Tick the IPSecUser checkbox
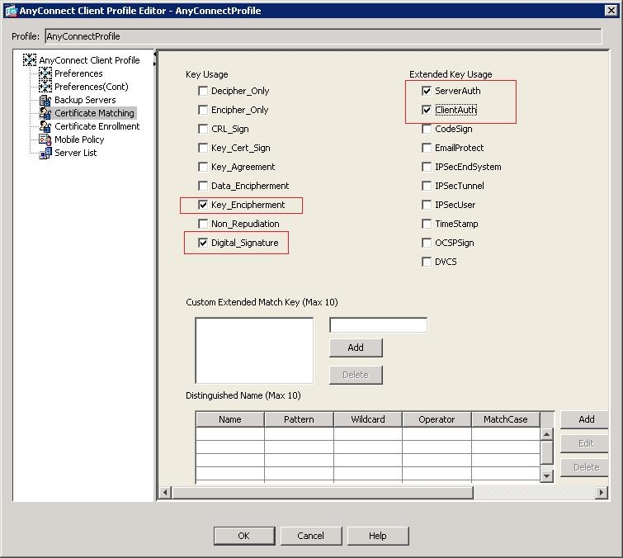The width and height of the screenshot is (623, 558). click(x=427, y=205)
